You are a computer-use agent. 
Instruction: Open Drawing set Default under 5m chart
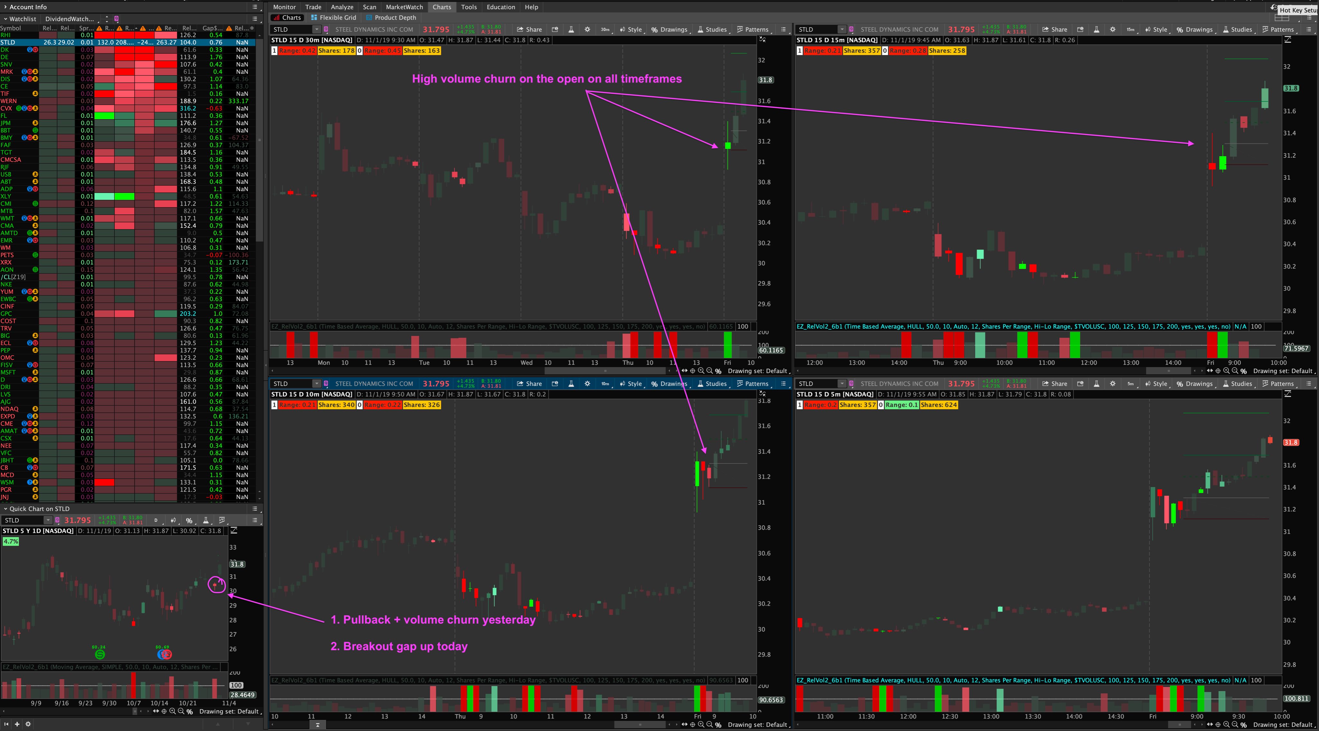coord(1283,725)
